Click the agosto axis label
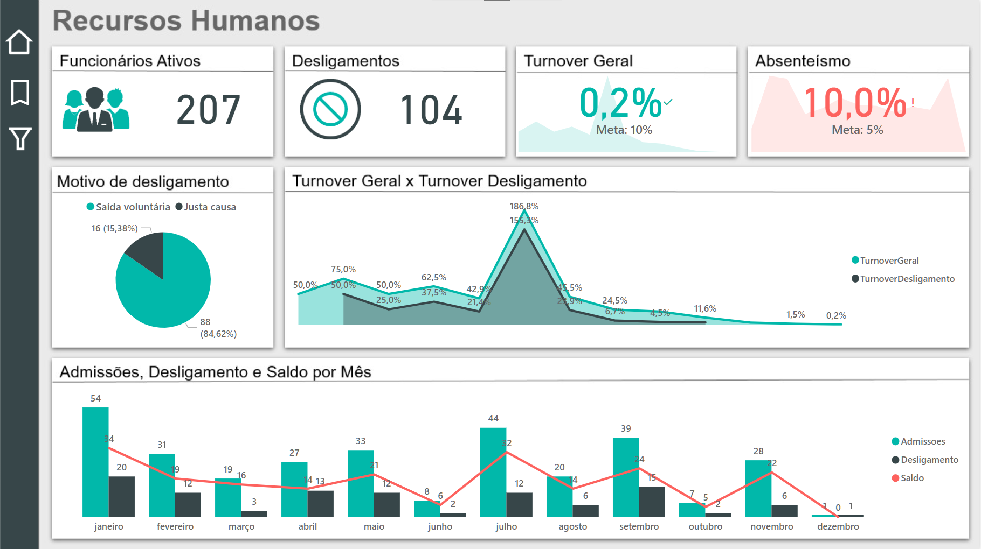The width and height of the screenshot is (981, 549). pos(573,526)
